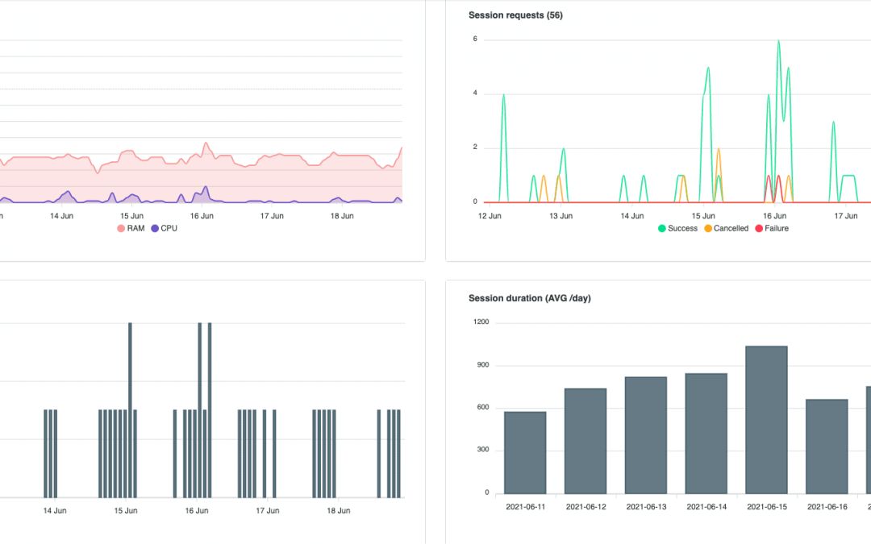The width and height of the screenshot is (871, 544).
Task: Click the Success peak reaching 6 requests
Action: click(x=778, y=41)
